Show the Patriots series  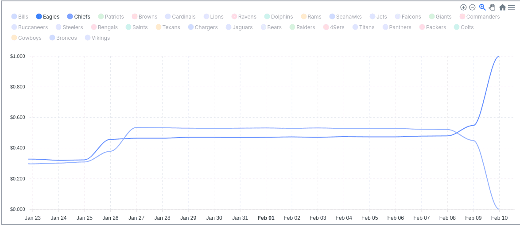coord(111,16)
